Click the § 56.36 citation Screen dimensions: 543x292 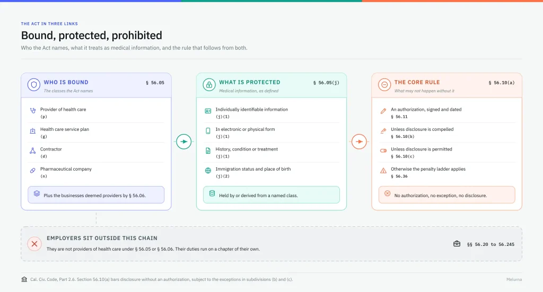coord(399,176)
